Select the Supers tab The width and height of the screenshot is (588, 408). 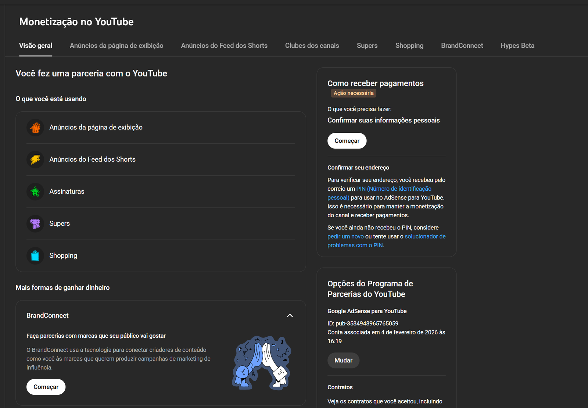click(367, 46)
